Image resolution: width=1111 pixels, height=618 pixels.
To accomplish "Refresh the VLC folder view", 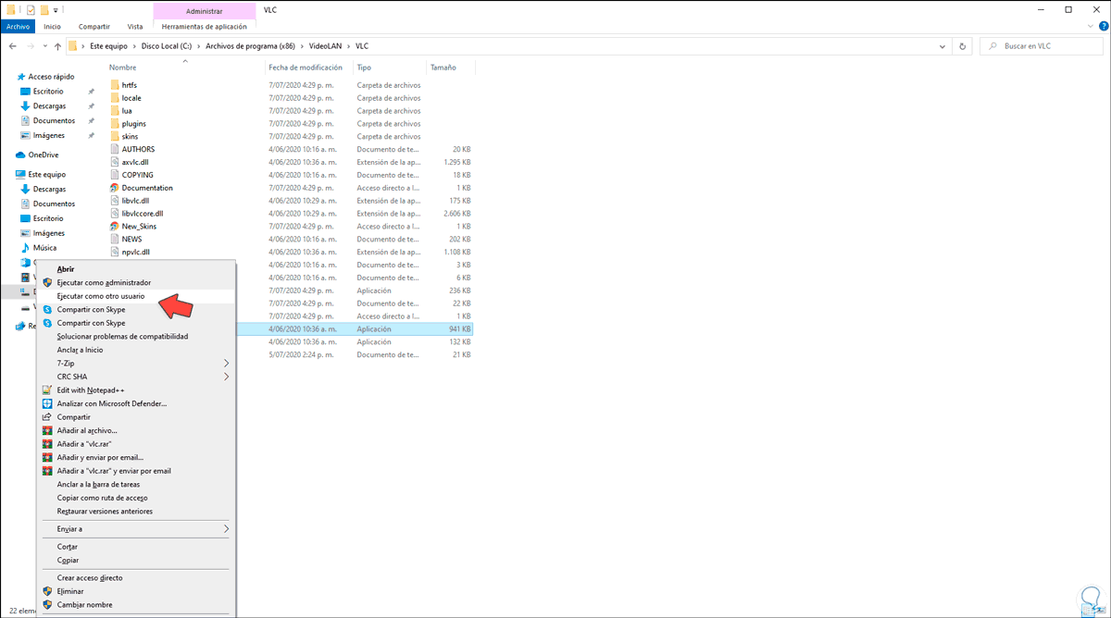I will [963, 46].
